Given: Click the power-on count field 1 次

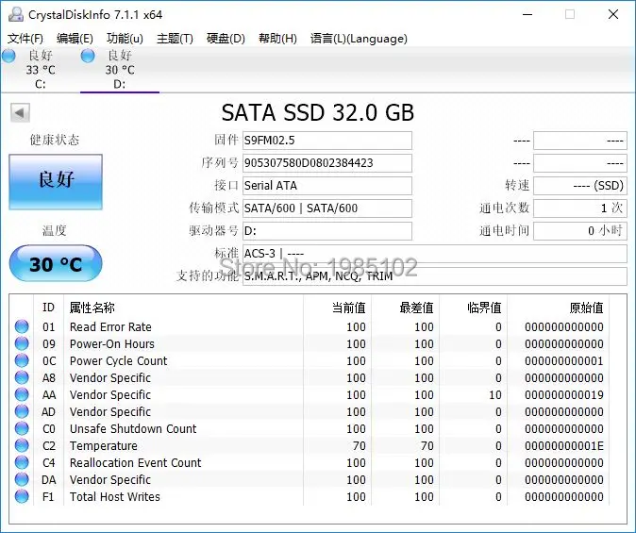Looking at the screenshot, I should (580, 208).
